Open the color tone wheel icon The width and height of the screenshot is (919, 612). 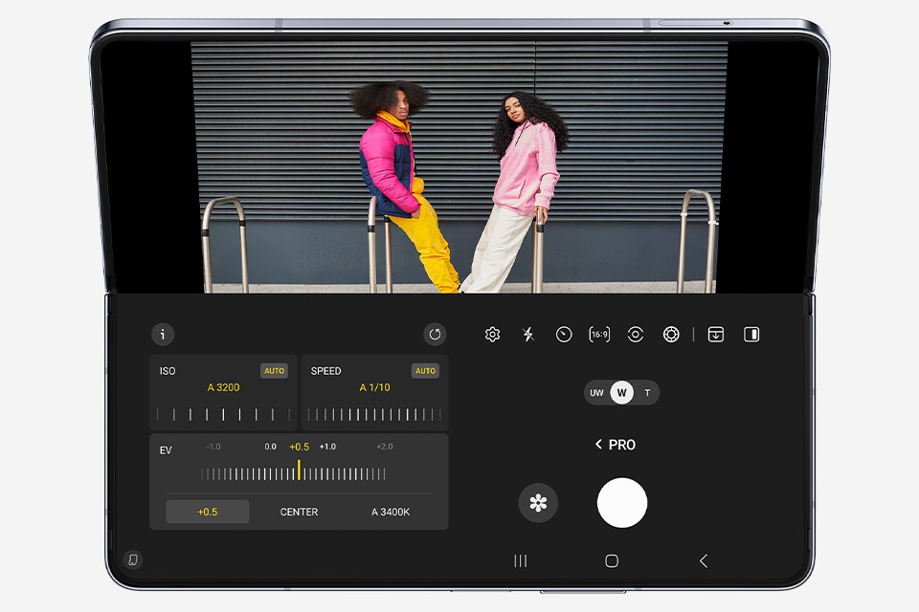671,335
